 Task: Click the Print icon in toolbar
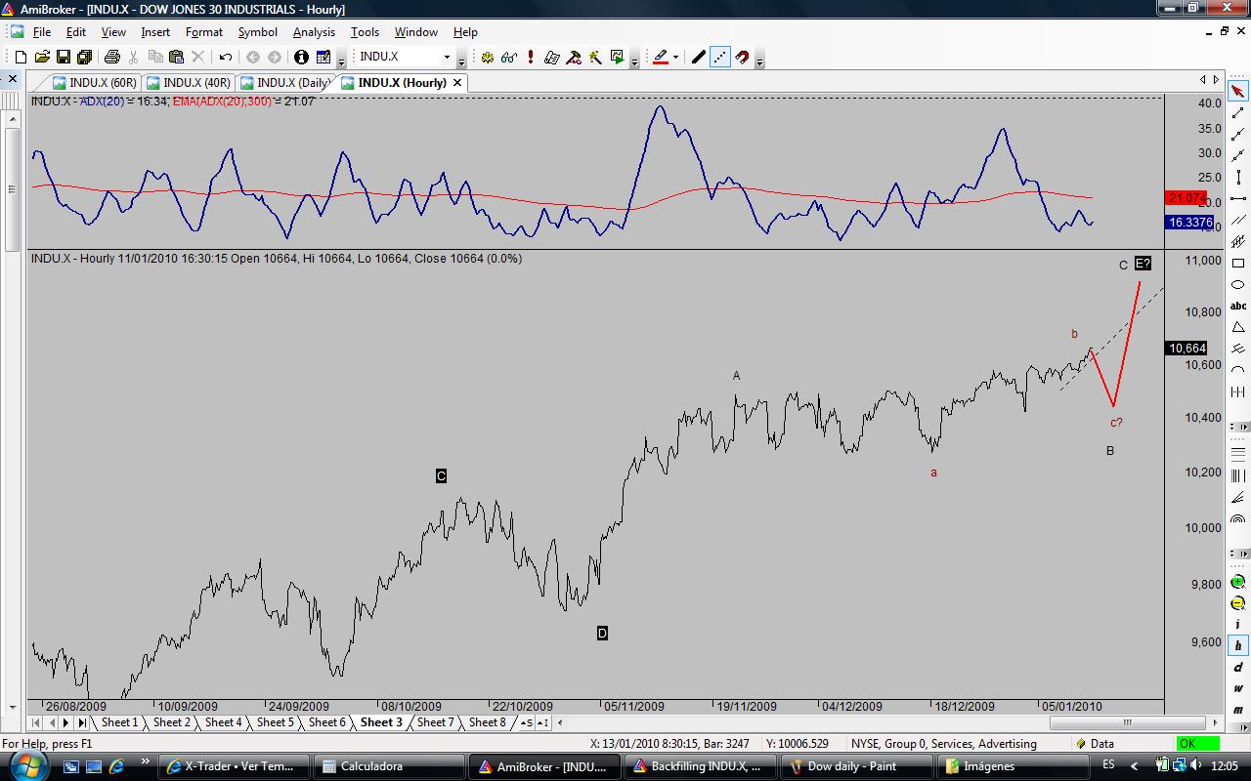(x=111, y=58)
